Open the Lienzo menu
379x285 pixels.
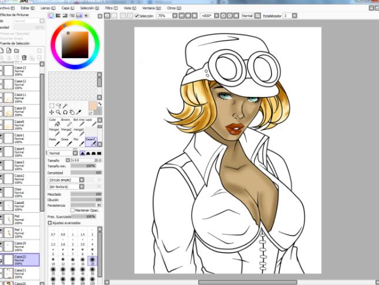tap(48, 8)
